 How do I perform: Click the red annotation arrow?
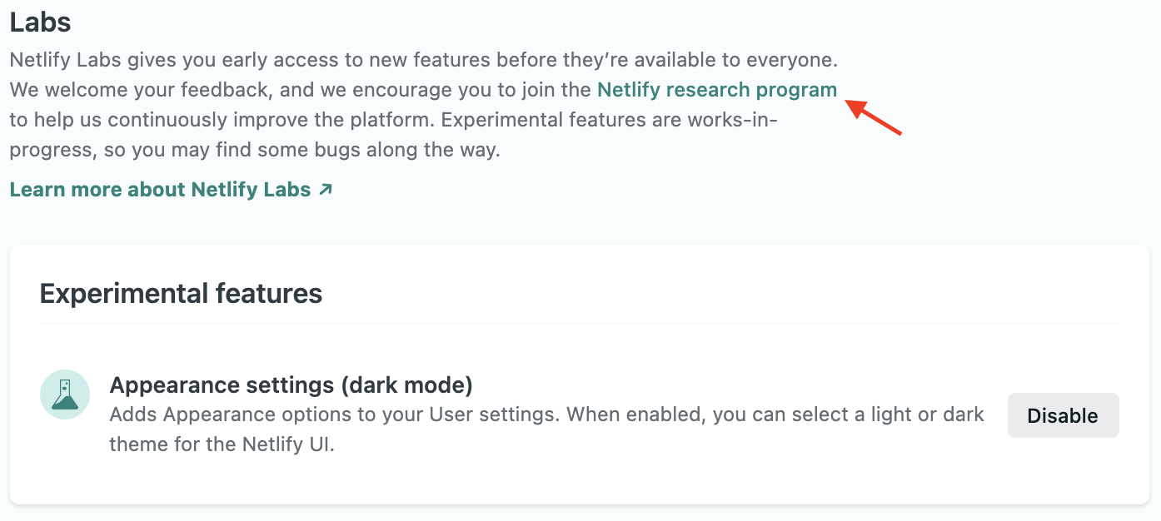(874, 117)
